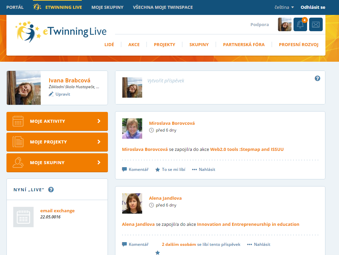Click comment bubble icon on Miroslava's post
339x255 pixels.
(124, 170)
